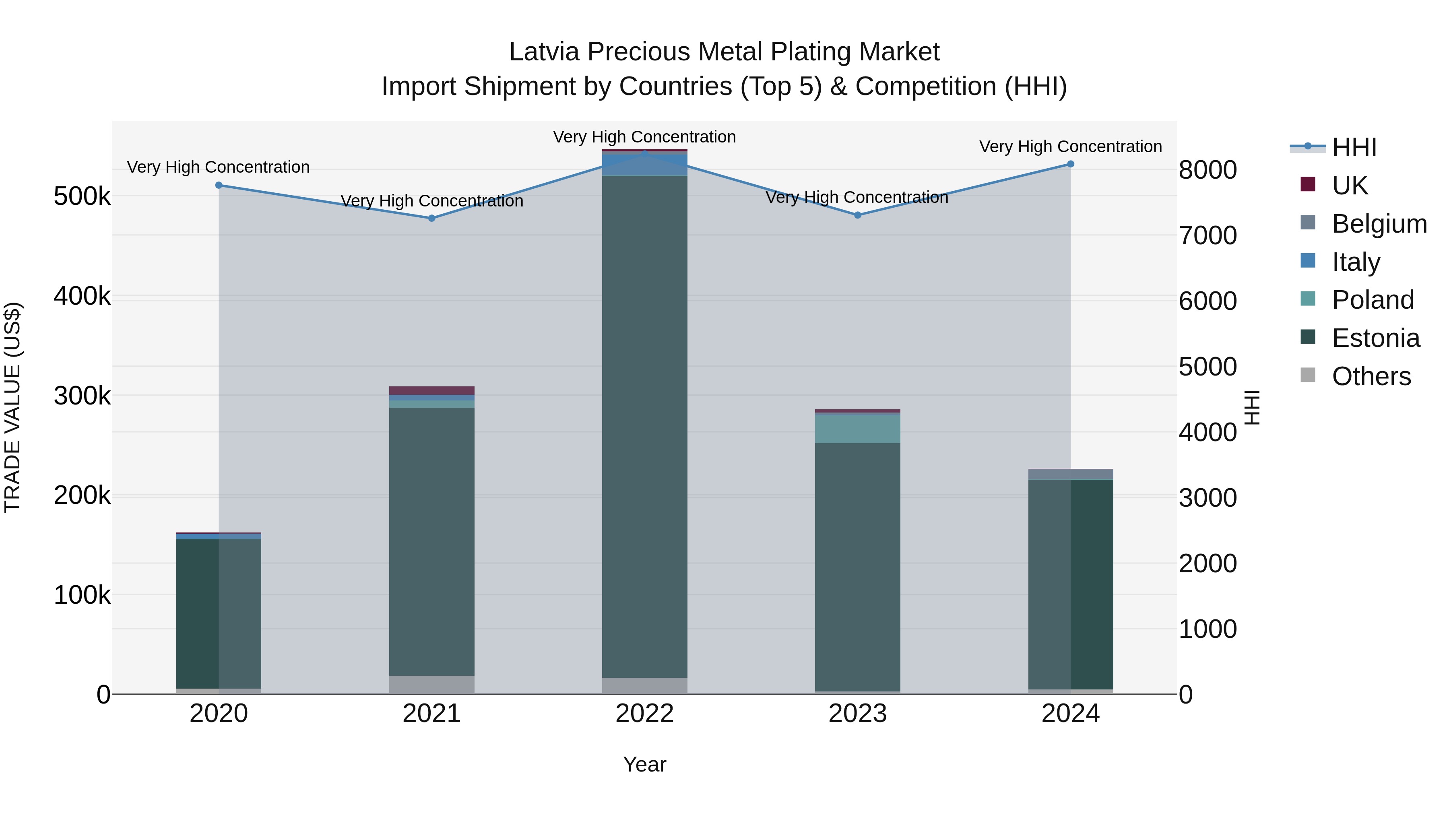Screen dimensions: 1449x815
Task: Click the Estonia bar segment for 2023
Action: (858, 567)
